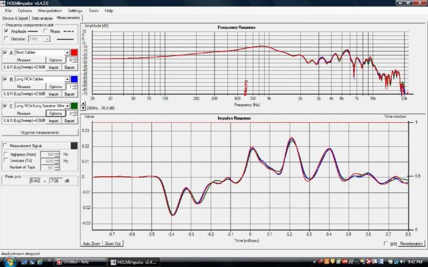
Task: Open the Long RCA Cables name dropdown
Action: tap(67, 79)
